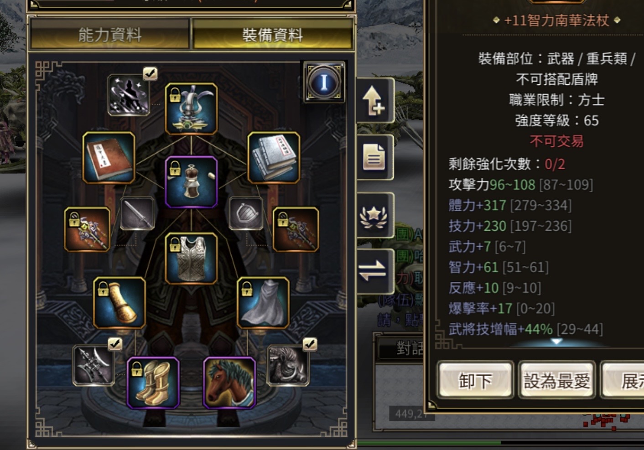
Task: Toggle checkbox on beast mount appearance slot
Action: pos(310,344)
